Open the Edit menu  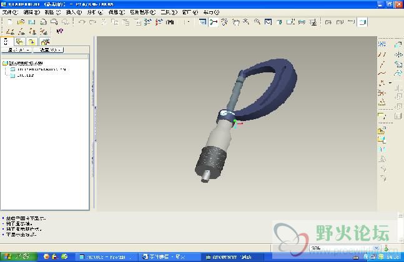coord(32,12)
